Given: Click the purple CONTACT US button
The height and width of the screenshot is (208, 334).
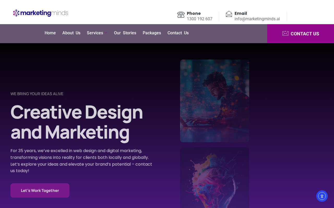Looking at the screenshot, I should coord(301,34).
